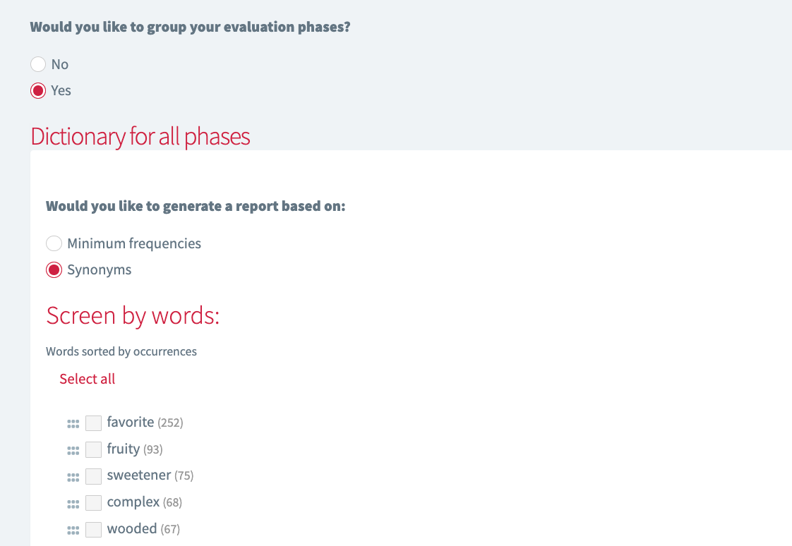Select 'No' for grouping evaluation phases
Image resolution: width=792 pixels, height=546 pixels.
click(x=38, y=64)
